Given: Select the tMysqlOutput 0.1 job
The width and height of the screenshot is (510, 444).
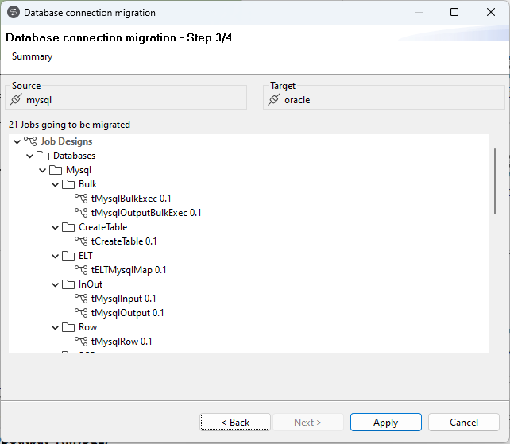Looking at the screenshot, I should coord(127,313).
